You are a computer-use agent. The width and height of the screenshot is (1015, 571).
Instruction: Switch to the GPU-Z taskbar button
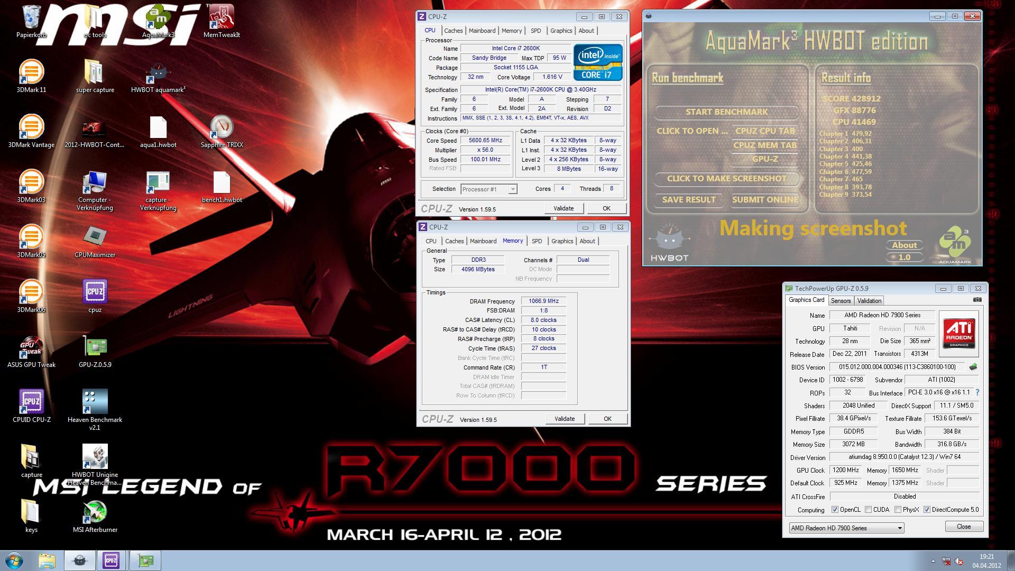(145, 561)
